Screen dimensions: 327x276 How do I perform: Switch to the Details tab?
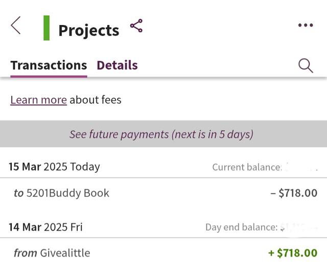tap(117, 65)
